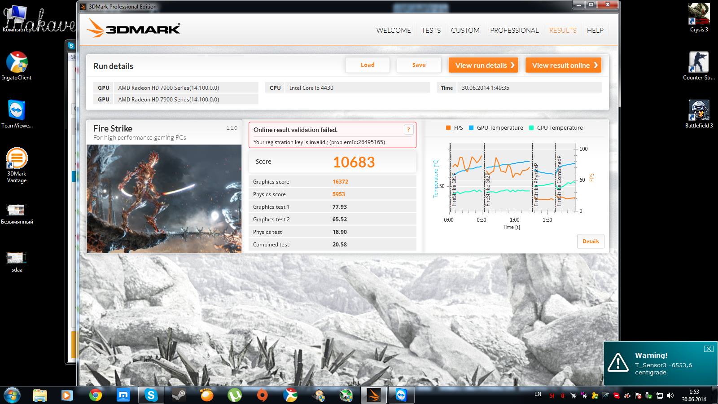Open Безымянный image file on desktop
The width and height of the screenshot is (718, 404).
click(17, 214)
